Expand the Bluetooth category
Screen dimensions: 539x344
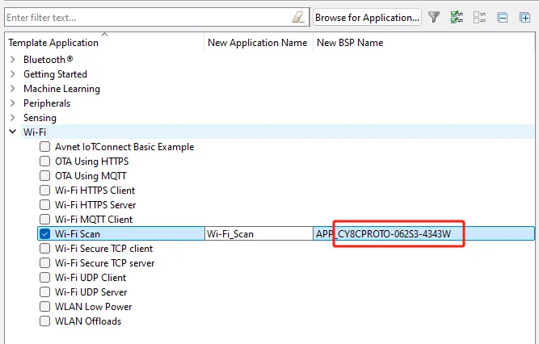point(13,60)
